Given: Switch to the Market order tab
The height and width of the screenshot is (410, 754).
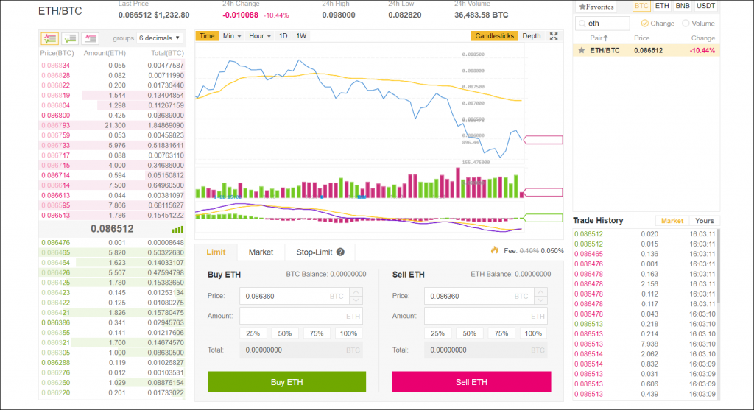Looking at the screenshot, I should (261, 252).
